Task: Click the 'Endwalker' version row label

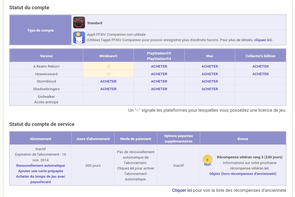Action: click(46, 97)
